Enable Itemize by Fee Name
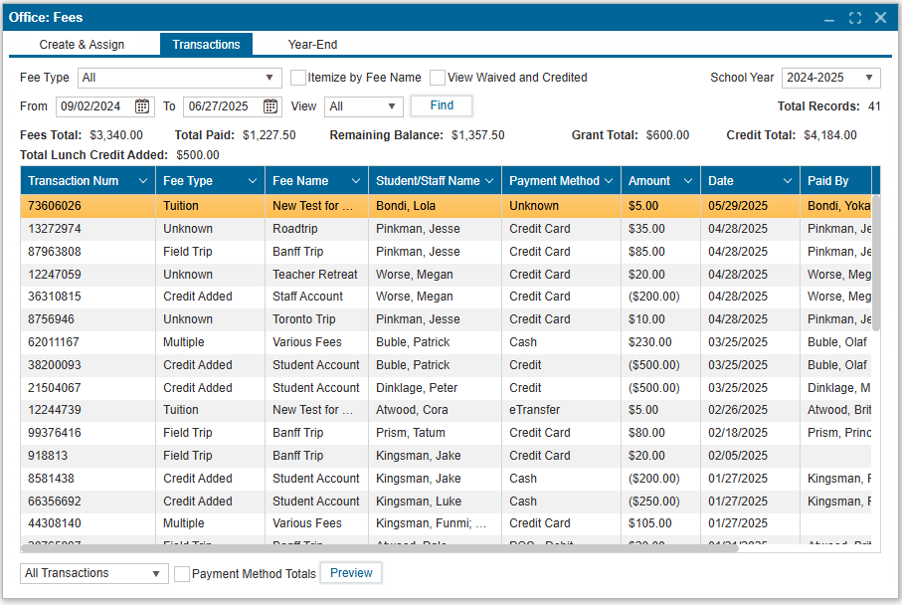Screen dimensions: 902x605 tap(298, 77)
